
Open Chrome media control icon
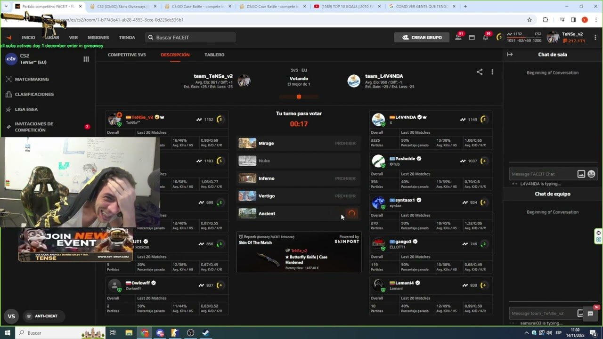pos(562,20)
